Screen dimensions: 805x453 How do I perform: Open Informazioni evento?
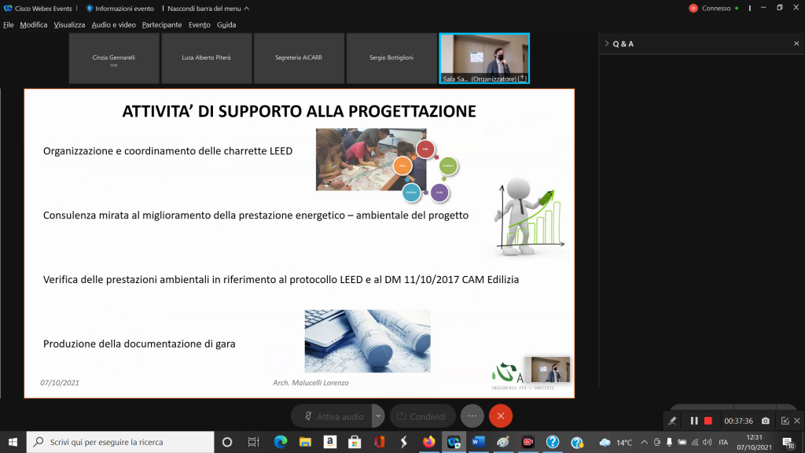point(123,8)
